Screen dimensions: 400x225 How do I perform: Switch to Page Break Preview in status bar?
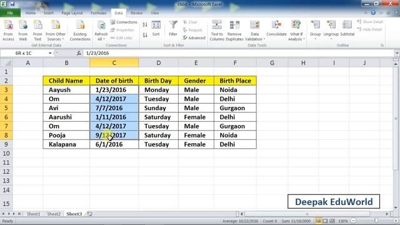332,221
